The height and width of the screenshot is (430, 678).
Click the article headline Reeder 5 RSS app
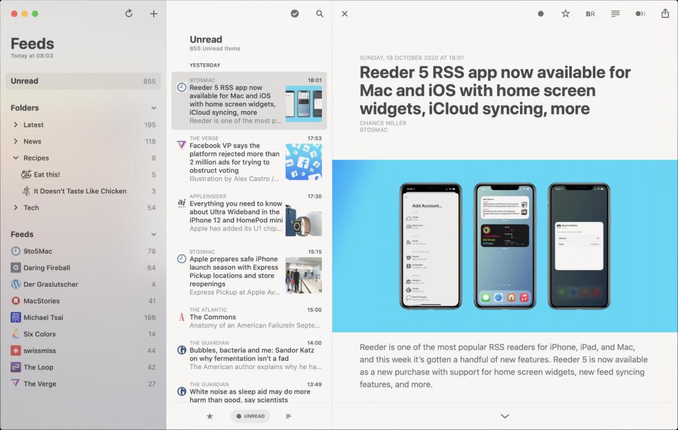495,90
